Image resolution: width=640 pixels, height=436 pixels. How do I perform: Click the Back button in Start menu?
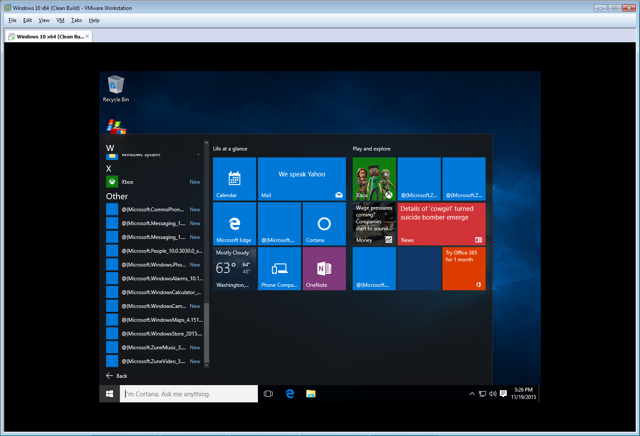point(117,376)
